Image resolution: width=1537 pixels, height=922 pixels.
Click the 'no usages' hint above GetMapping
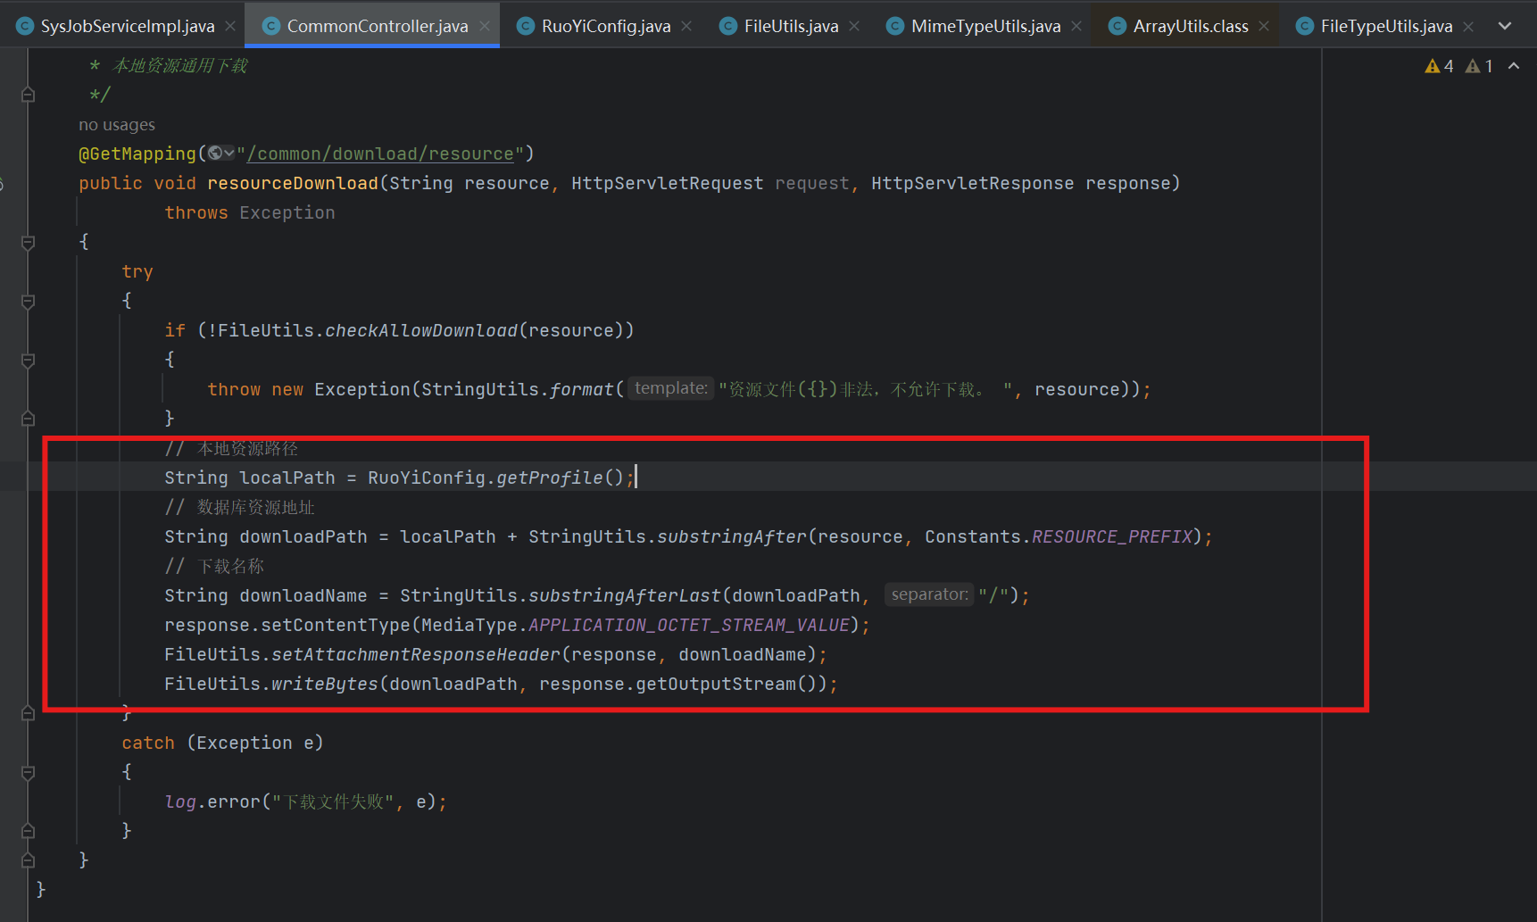pos(117,125)
